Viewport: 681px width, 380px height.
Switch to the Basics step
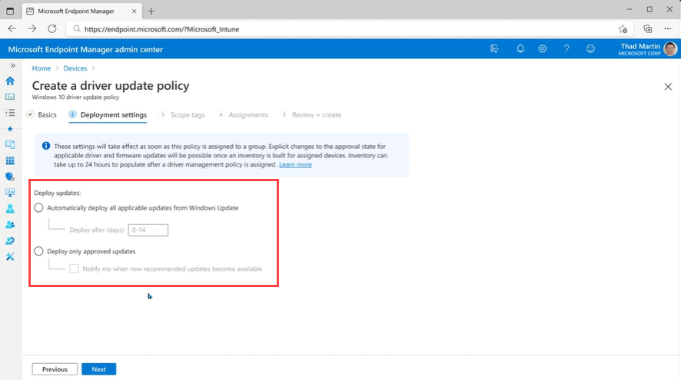coord(42,115)
